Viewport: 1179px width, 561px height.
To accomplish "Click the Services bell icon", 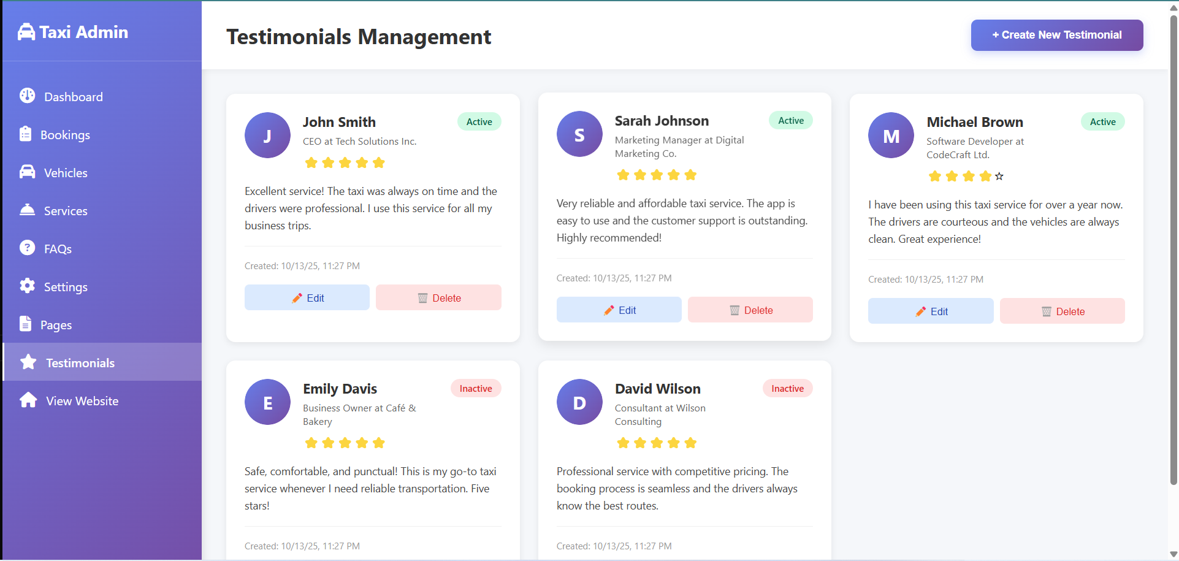I will [27, 210].
